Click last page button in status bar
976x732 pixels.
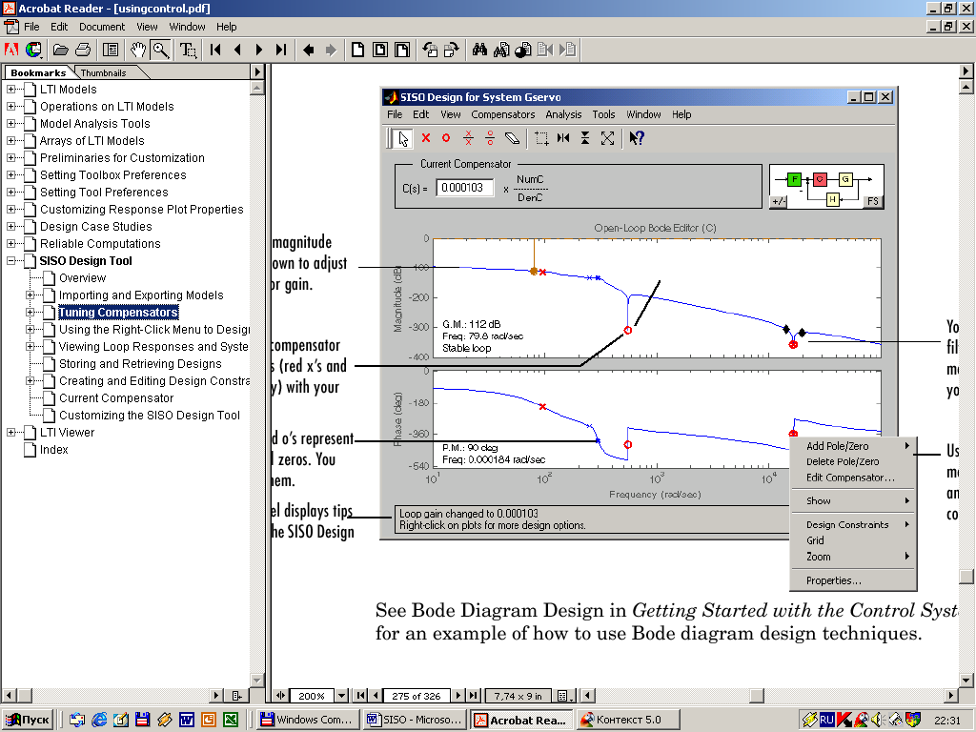(x=473, y=695)
